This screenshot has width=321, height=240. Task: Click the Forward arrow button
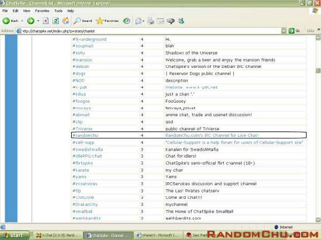point(30,21)
